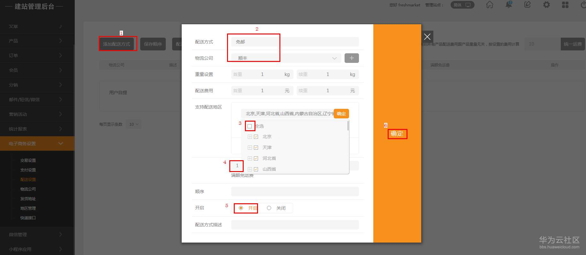
Task: Click the unified freight value field showing 10
Action: pos(543,44)
